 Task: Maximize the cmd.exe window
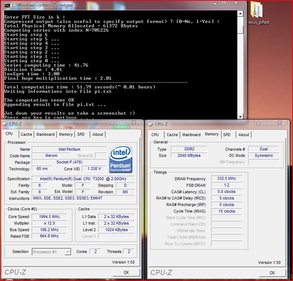[224, 3]
